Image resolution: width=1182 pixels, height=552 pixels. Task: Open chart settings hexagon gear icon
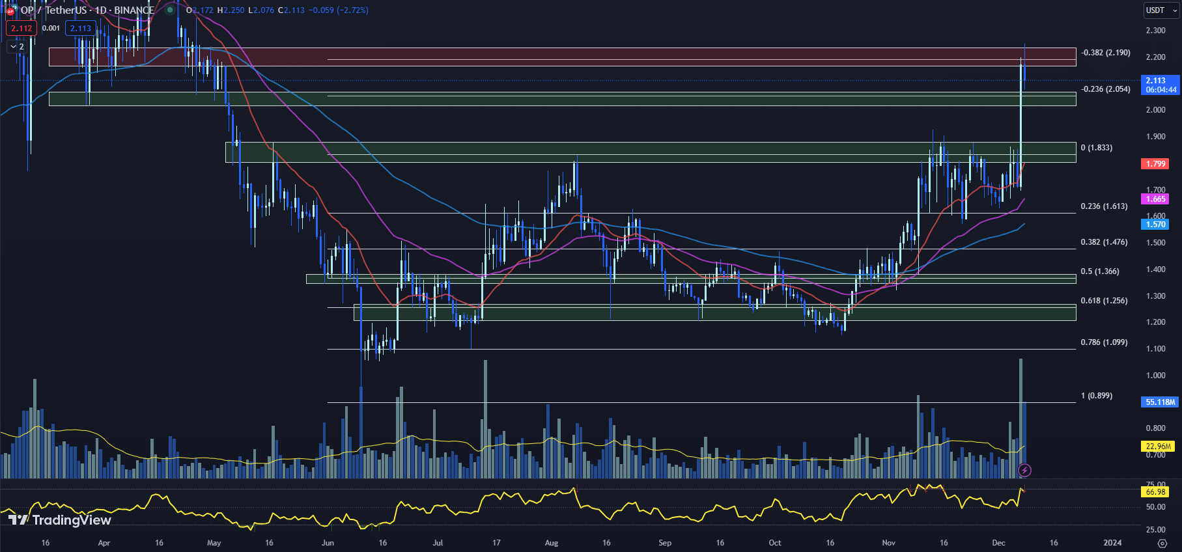[1162, 543]
